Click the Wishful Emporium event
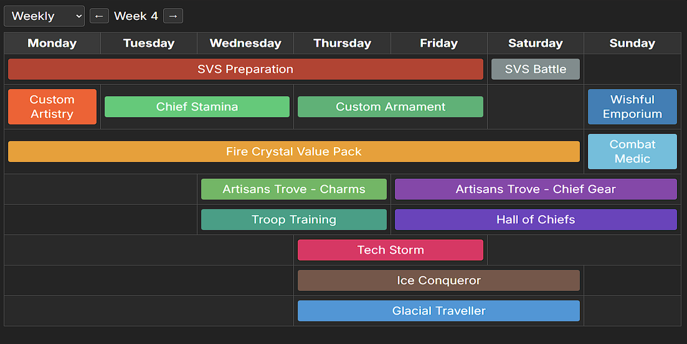Screen dimensions: 687x344 [632, 107]
